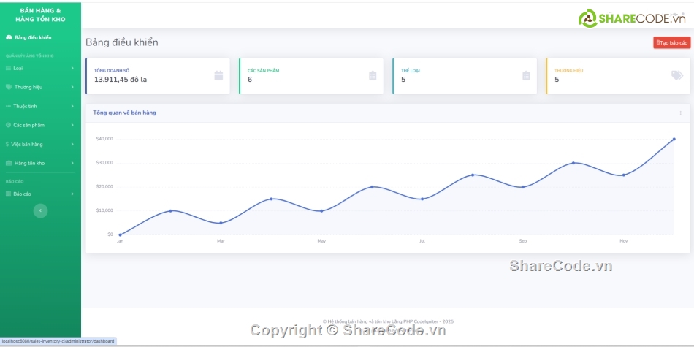Open the Báo cáo sidebar menu
The width and height of the screenshot is (694, 347).
(x=22, y=194)
